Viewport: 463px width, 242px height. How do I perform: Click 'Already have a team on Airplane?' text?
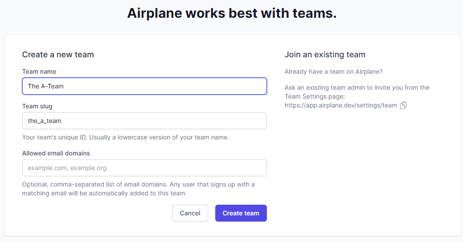point(334,71)
